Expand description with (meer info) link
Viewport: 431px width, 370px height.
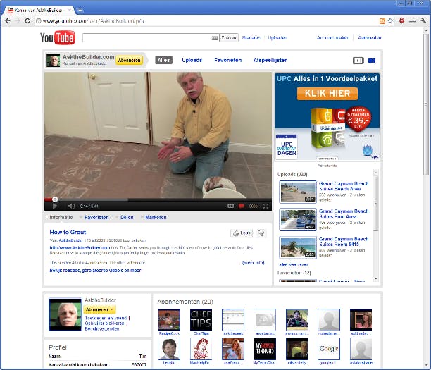[x=253, y=263]
